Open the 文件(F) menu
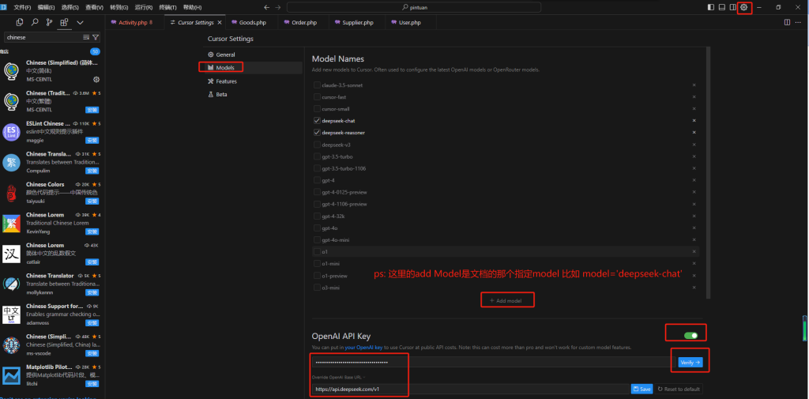This screenshot has width=809, height=399. [x=22, y=7]
